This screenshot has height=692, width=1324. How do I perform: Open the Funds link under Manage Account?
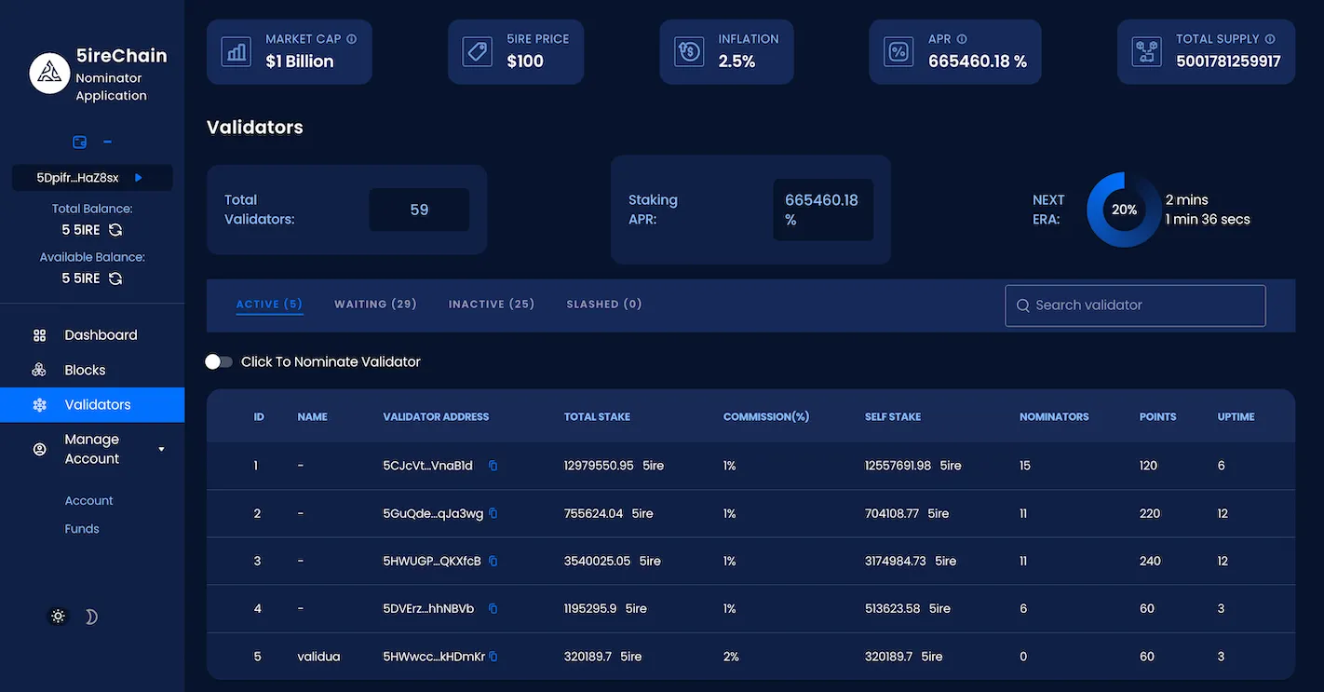82,529
